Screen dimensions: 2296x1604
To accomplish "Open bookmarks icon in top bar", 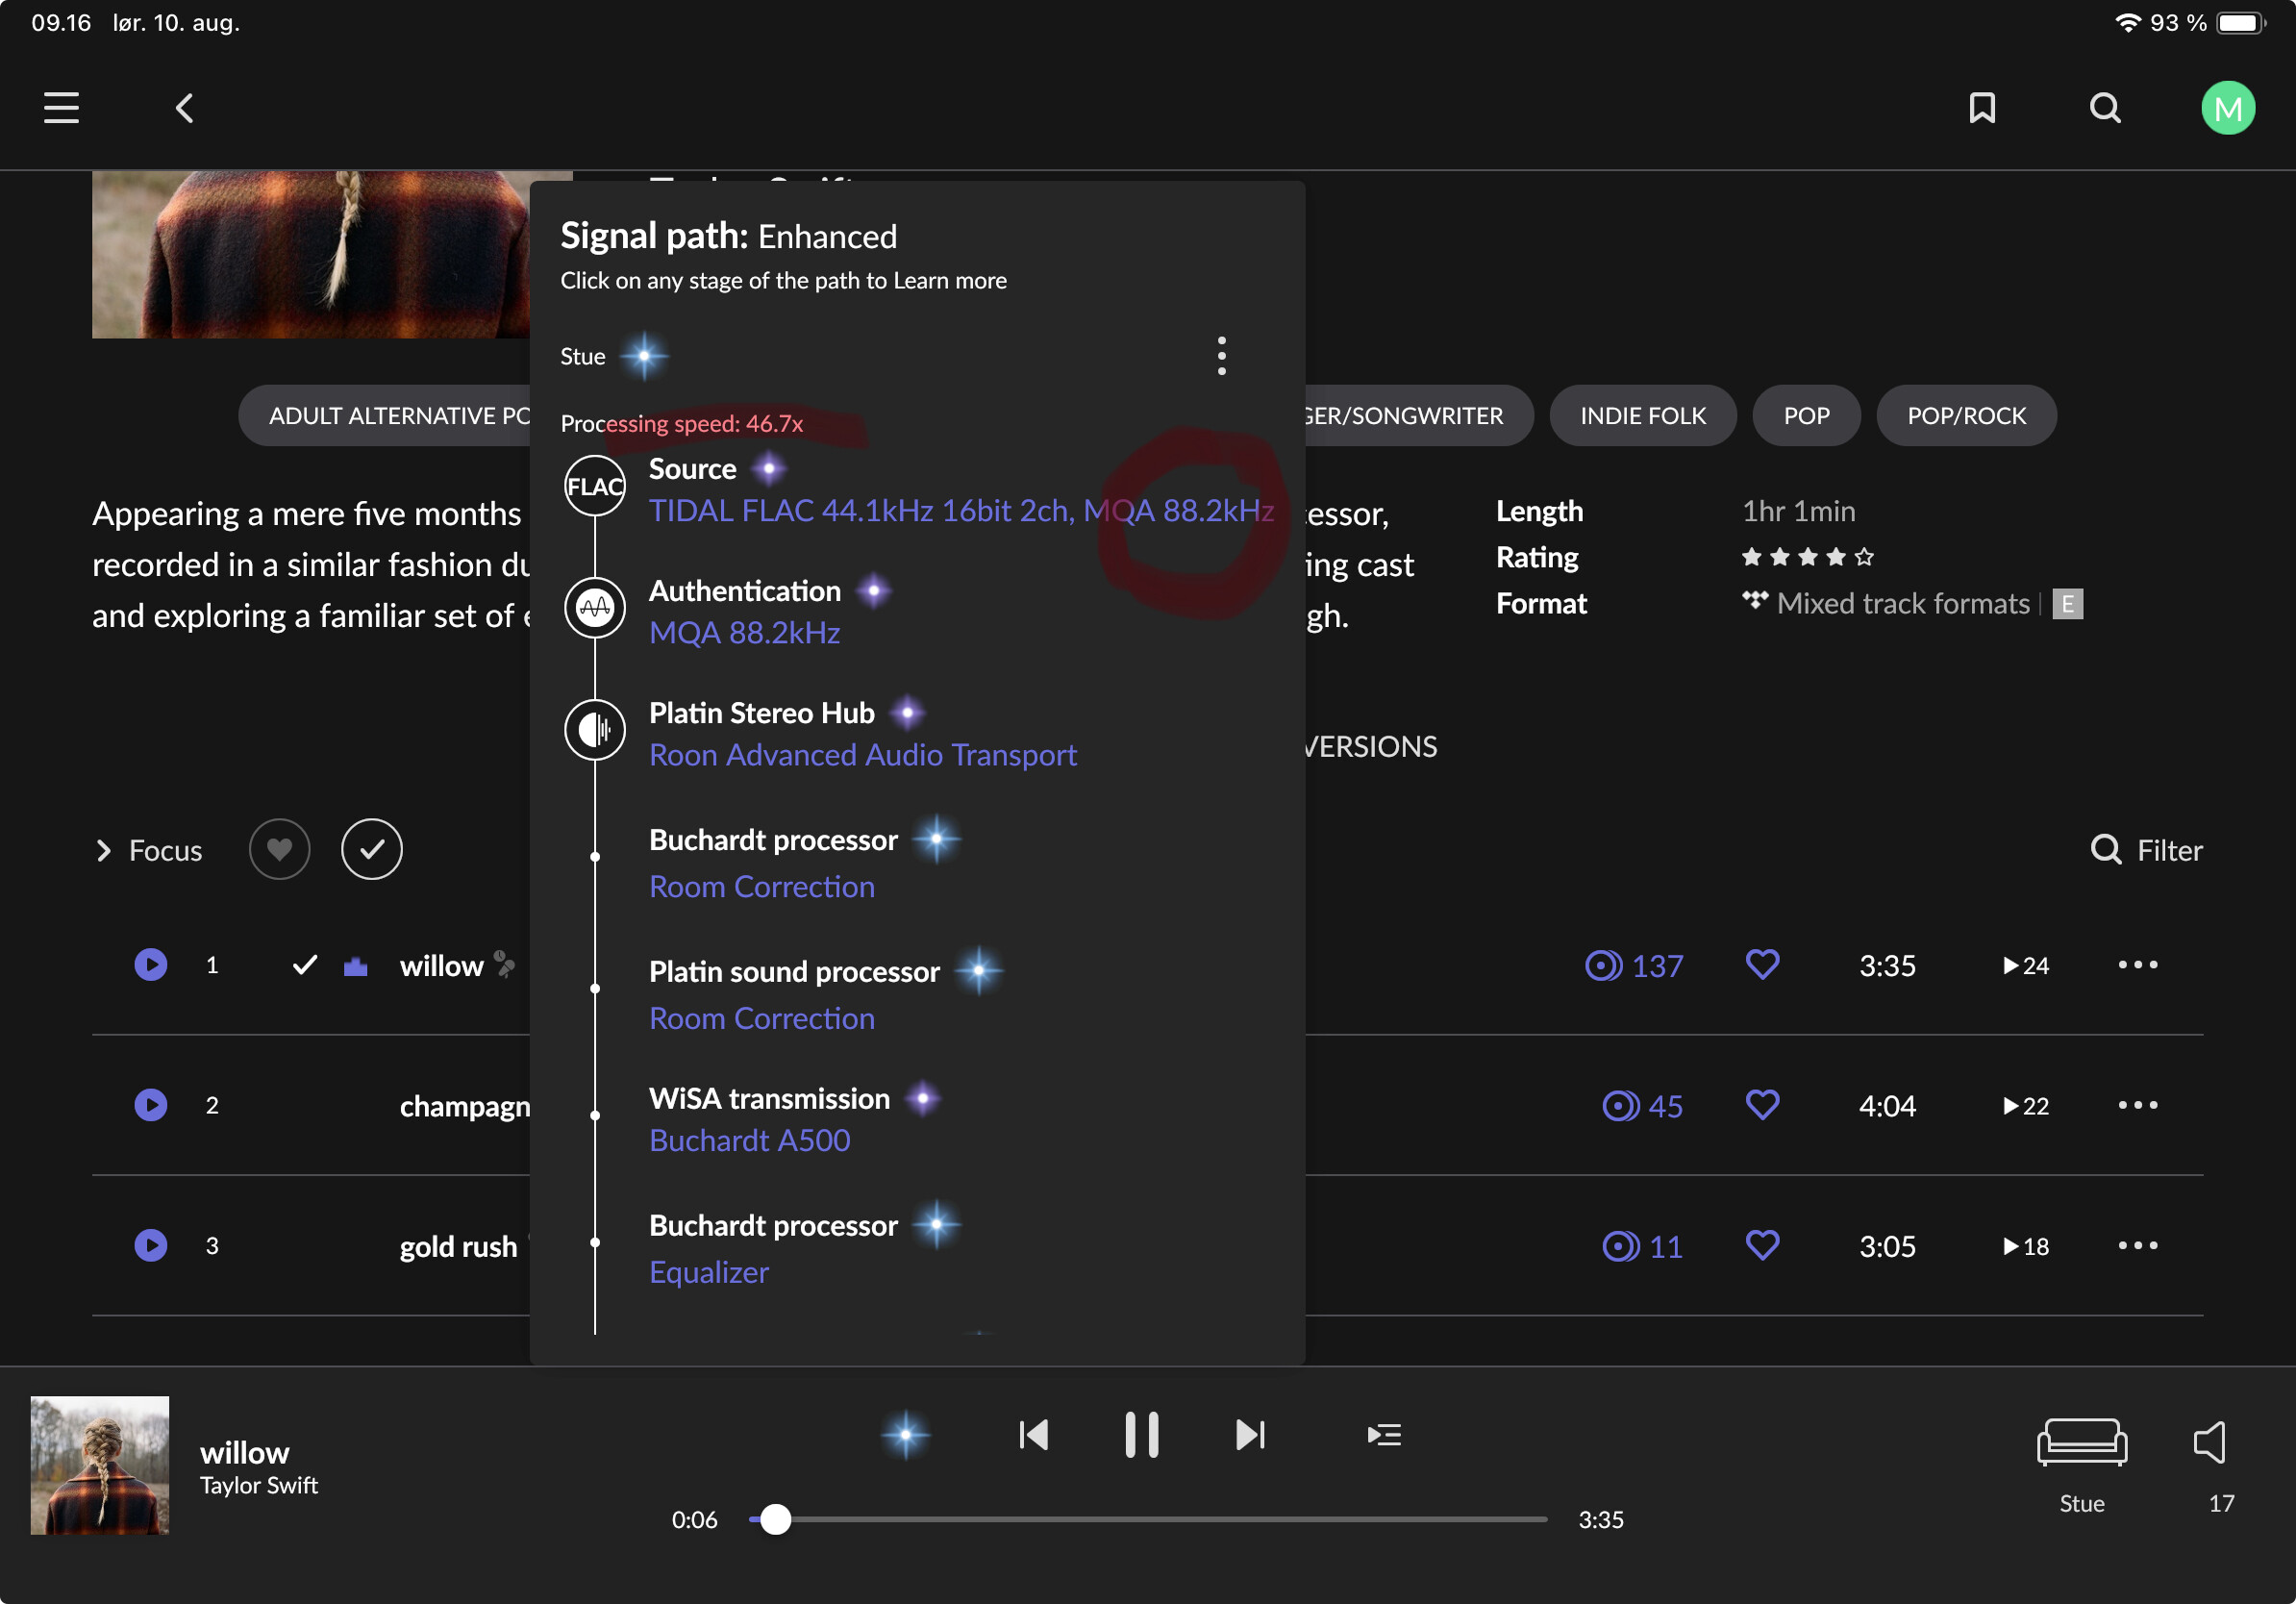I will tap(1982, 108).
